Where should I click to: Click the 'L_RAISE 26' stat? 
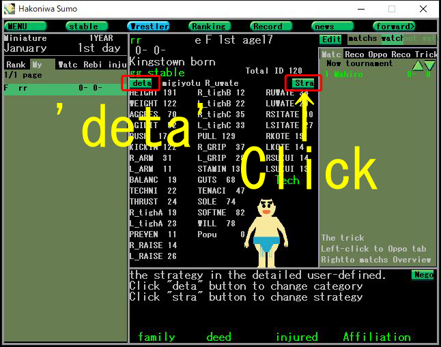pyautogui.click(x=153, y=256)
